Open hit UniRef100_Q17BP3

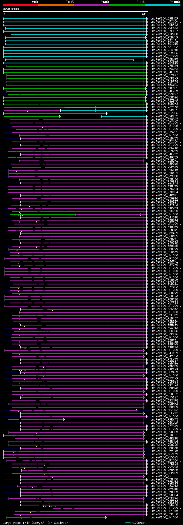click(x=164, y=183)
